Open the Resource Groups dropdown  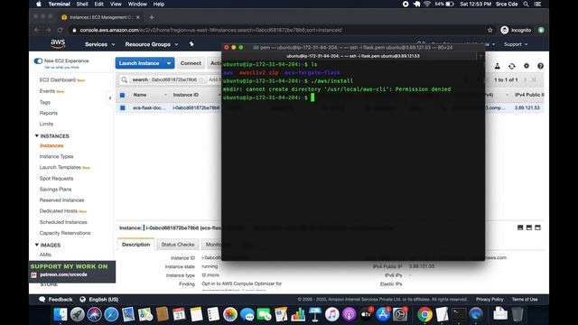[152, 44]
